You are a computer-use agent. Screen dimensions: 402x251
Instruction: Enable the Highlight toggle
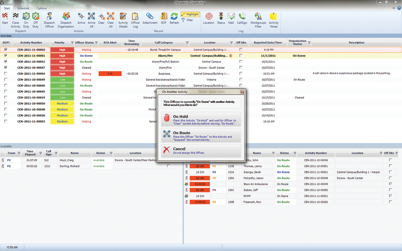(x=190, y=14)
